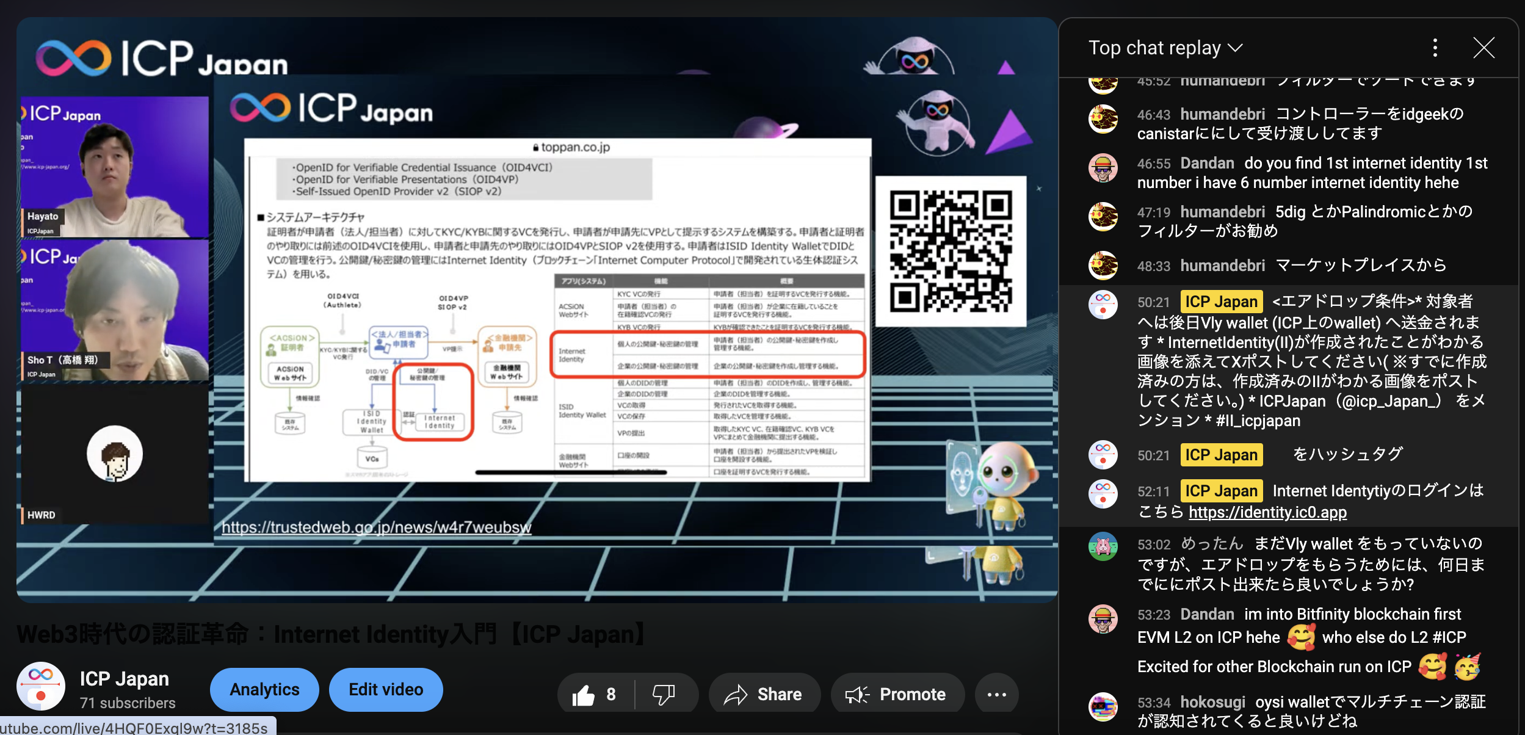Click the ICP Japan channel avatar
This screenshot has width=1525, height=735.
(x=40, y=686)
